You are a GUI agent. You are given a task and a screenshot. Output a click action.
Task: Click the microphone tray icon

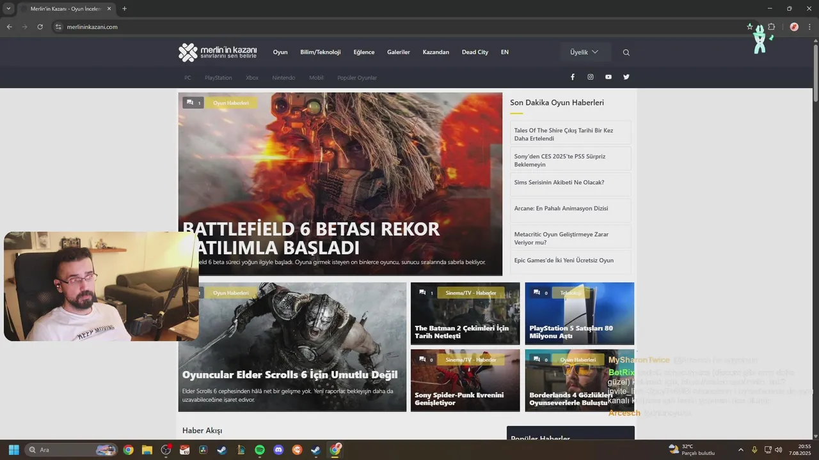point(754,450)
